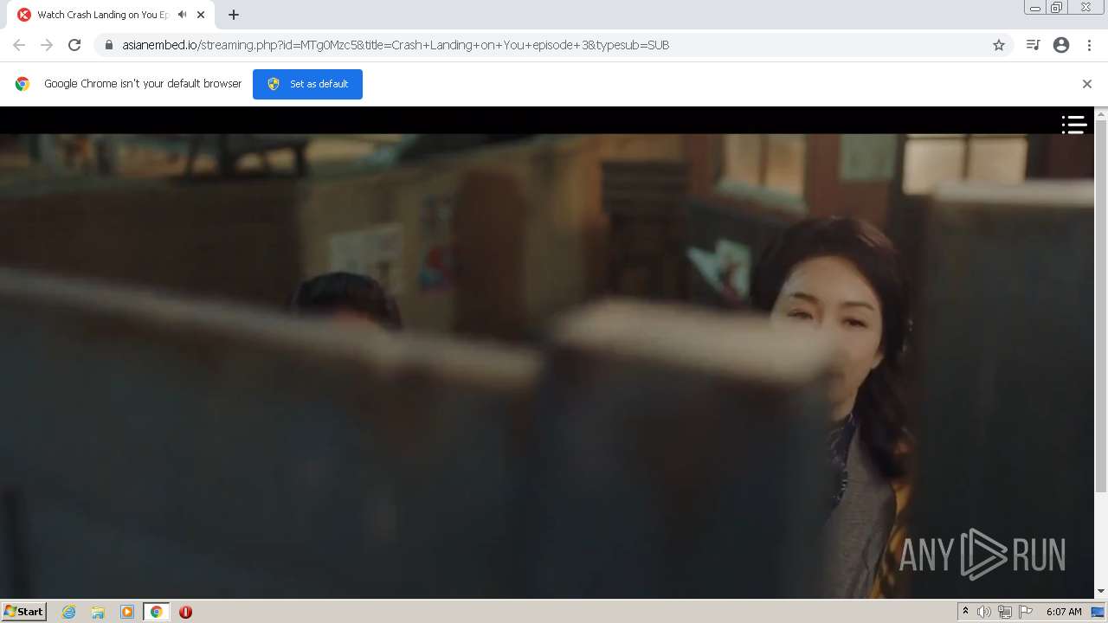Select Chrome taskbar button
Viewport: 1108px width, 623px height.
tap(157, 612)
